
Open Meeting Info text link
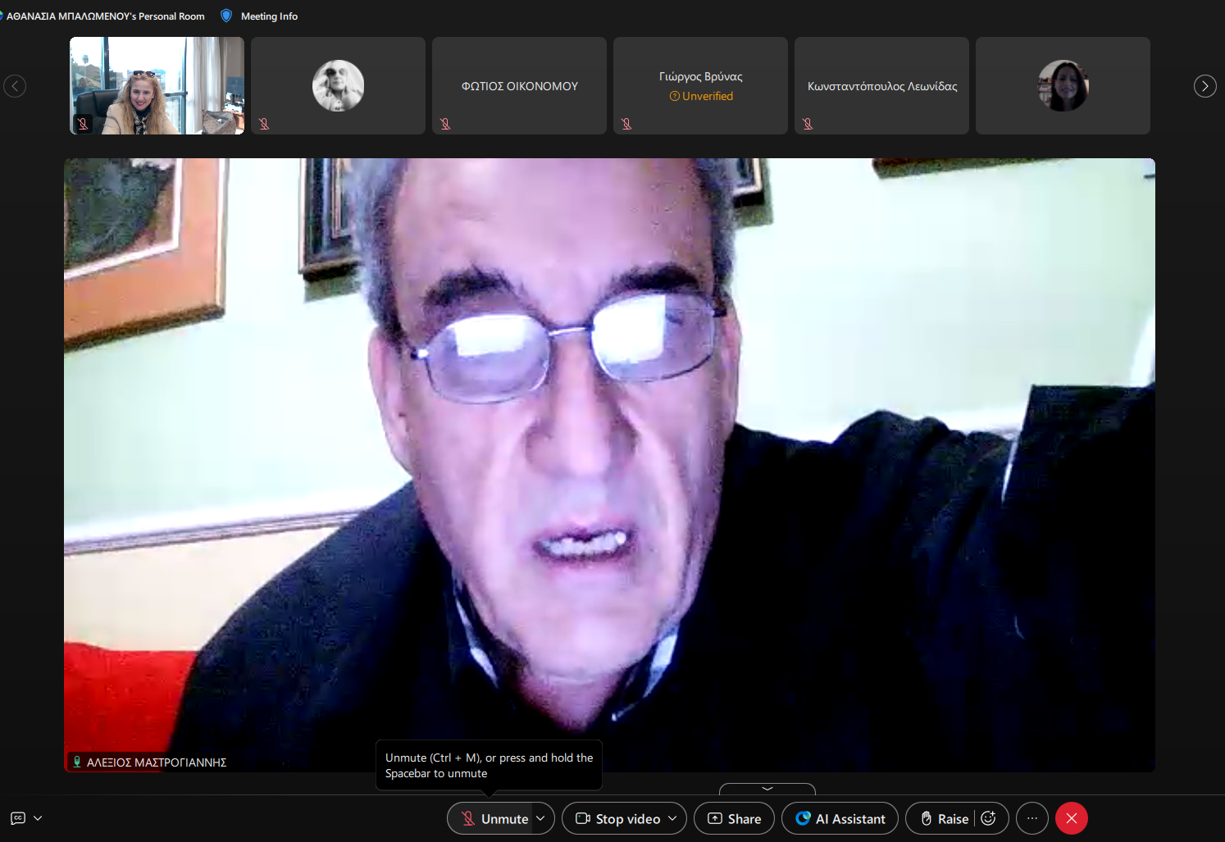(269, 16)
